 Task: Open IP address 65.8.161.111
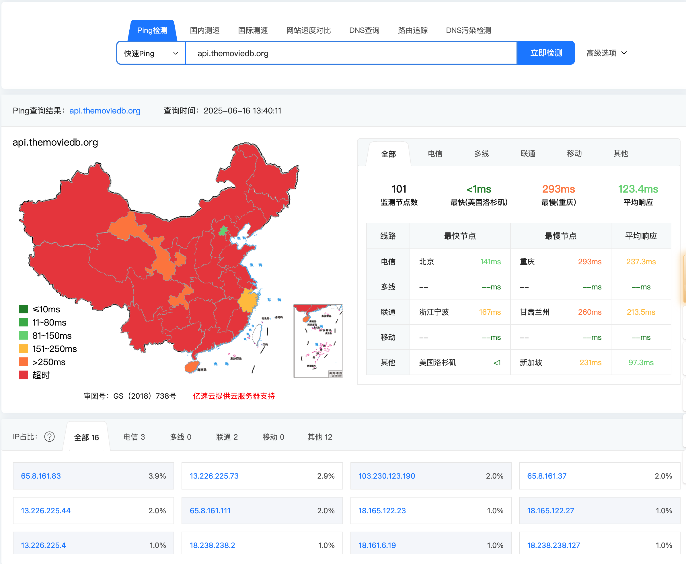(210, 511)
